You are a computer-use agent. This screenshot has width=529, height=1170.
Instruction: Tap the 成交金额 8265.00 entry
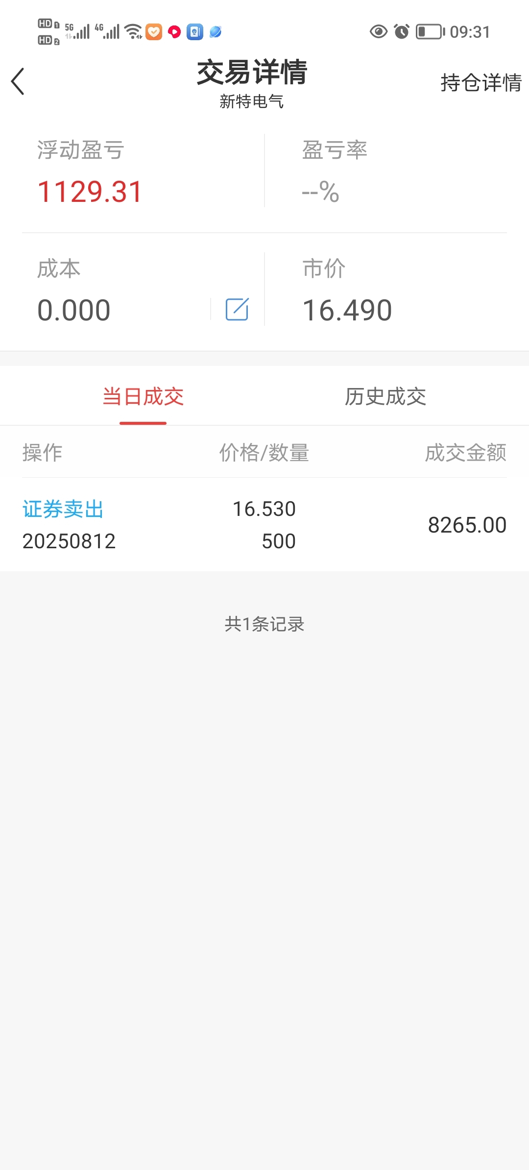coord(467,525)
